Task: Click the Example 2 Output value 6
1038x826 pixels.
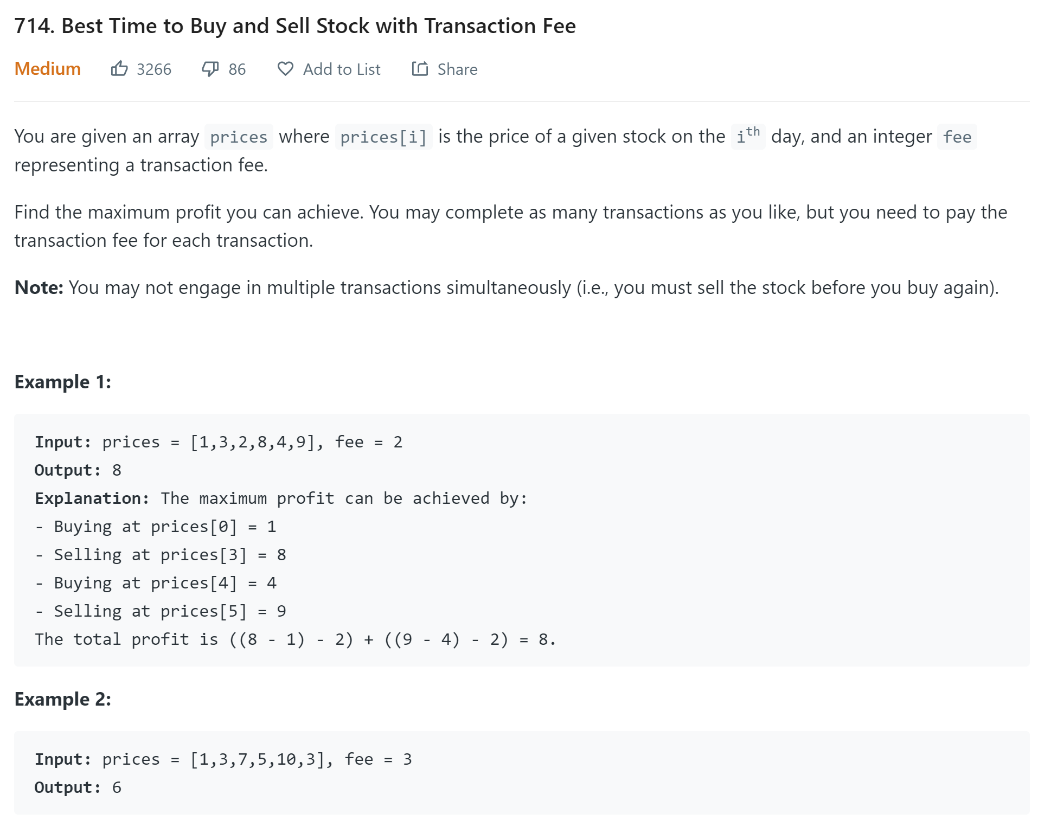Action: coord(117,787)
